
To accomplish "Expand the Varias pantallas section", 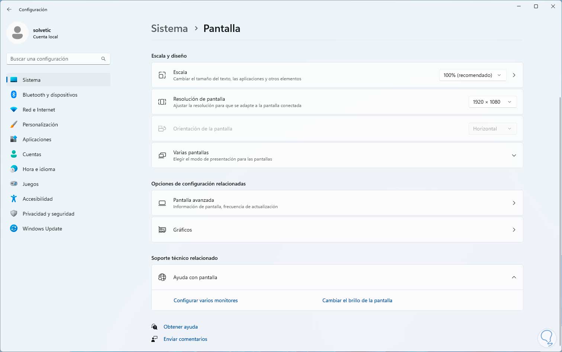I will (x=514, y=155).
